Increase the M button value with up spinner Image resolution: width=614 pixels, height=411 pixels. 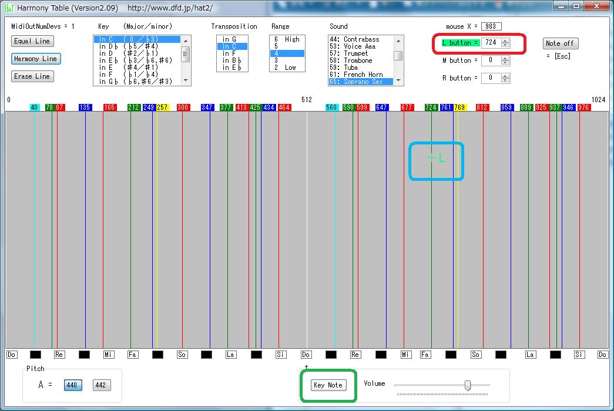click(x=505, y=58)
